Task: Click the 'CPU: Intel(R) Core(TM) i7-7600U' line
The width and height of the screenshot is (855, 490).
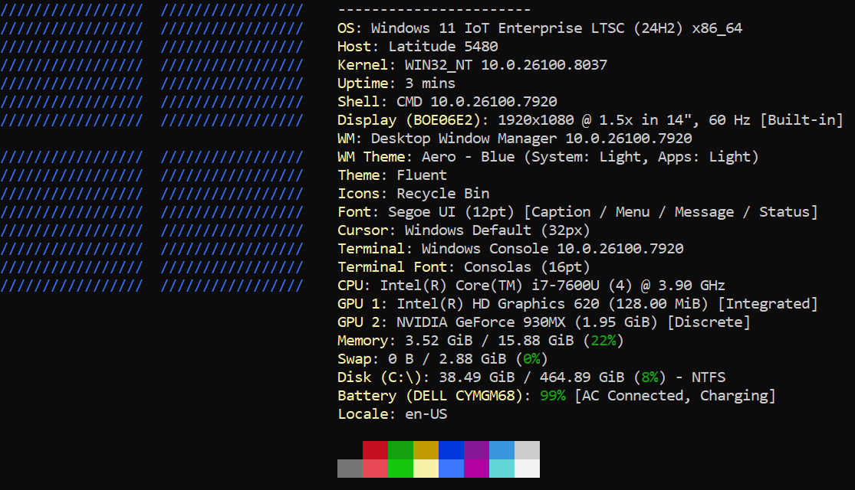Action: coord(531,286)
